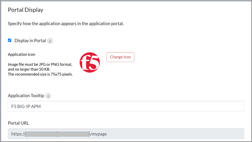Click the redacted hostname in the Portal URL
Viewport: 252px width, 142px height.
(x=58, y=134)
